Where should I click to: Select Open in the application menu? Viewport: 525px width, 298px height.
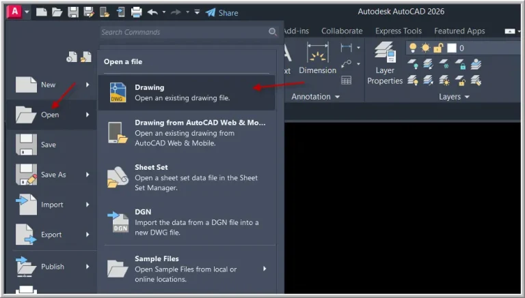tap(52, 115)
